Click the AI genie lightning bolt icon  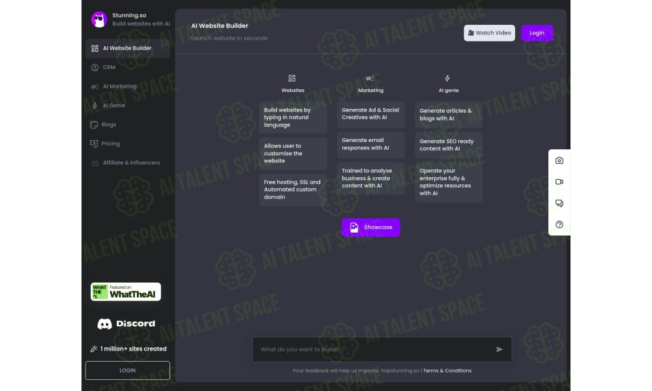pyautogui.click(x=447, y=78)
